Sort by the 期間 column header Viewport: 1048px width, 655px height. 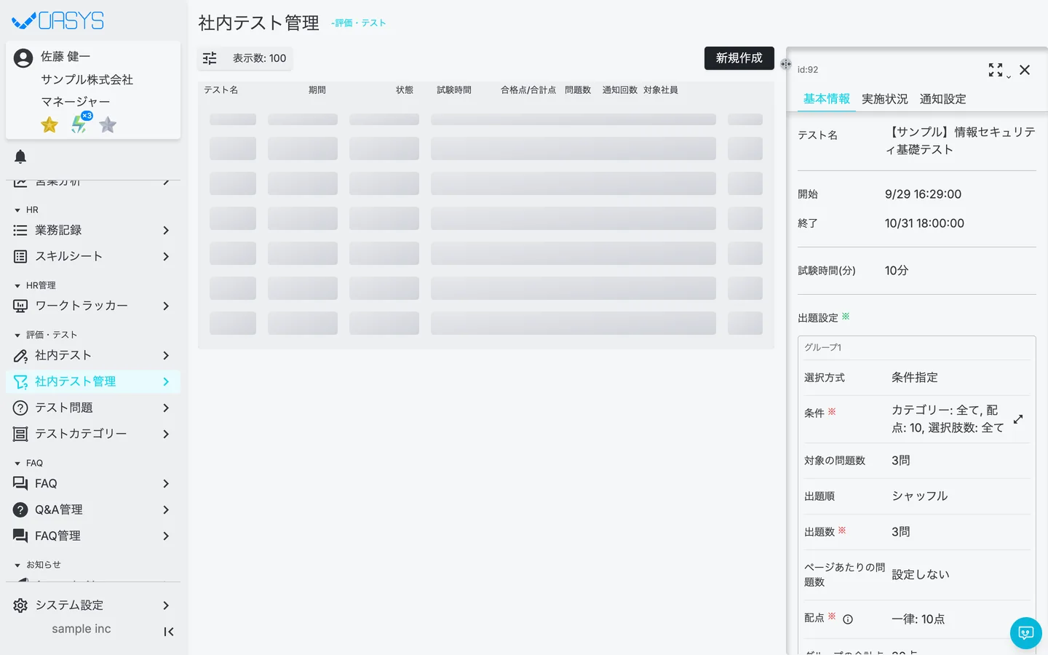pos(317,90)
